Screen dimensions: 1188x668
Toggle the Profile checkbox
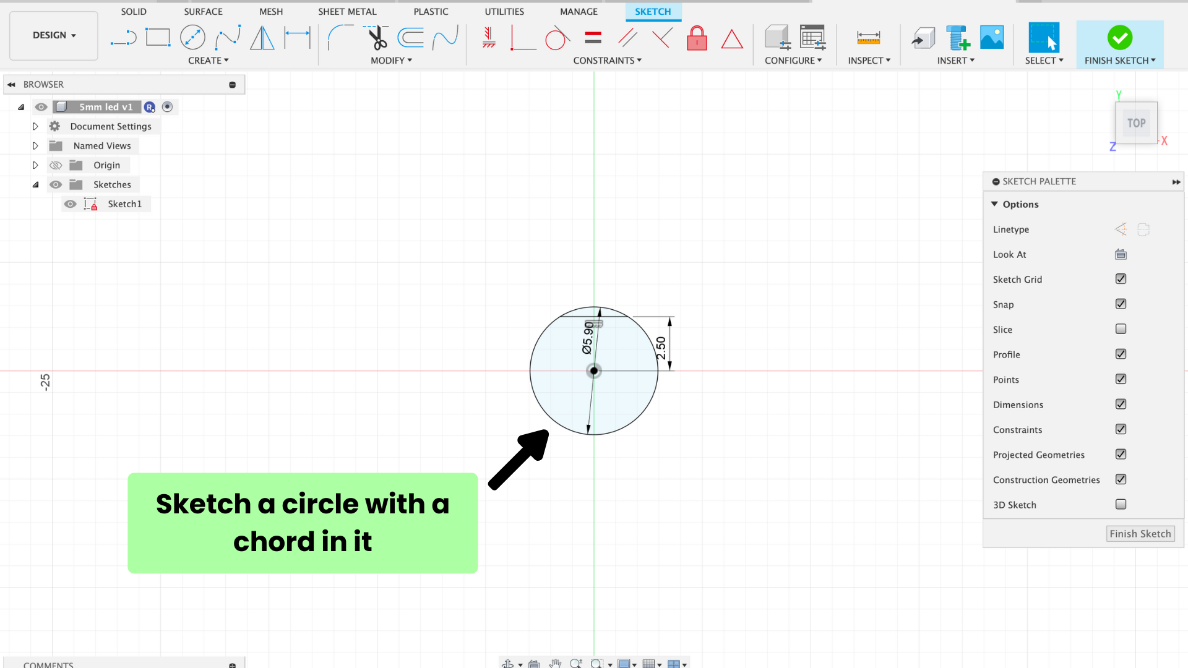pyautogui.click(x=1121, y=354)
